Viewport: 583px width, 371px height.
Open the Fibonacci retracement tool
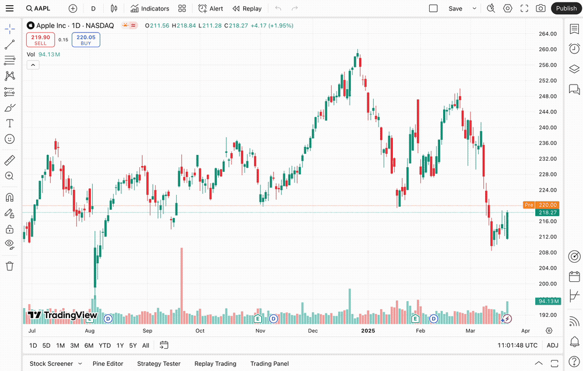(x=10, y=60)
